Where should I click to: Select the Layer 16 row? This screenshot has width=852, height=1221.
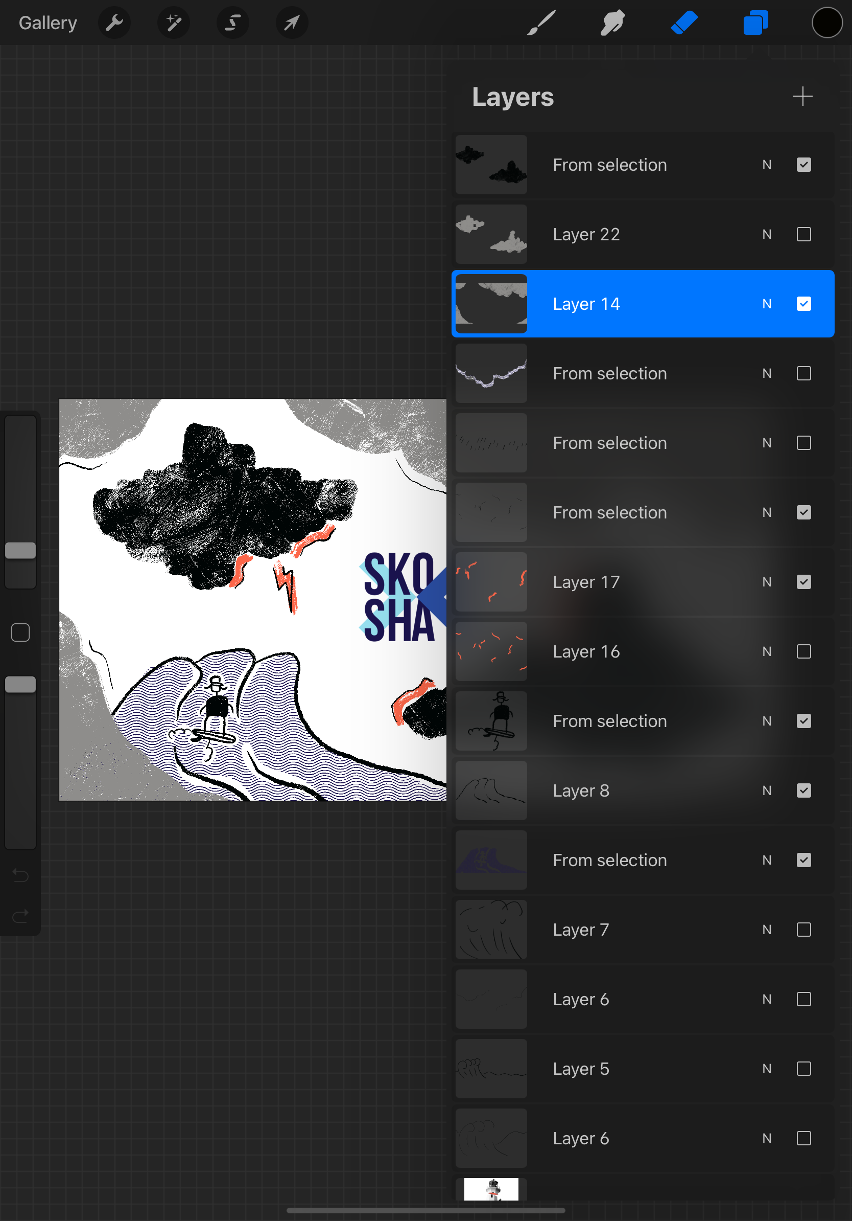tap(643, 651)
